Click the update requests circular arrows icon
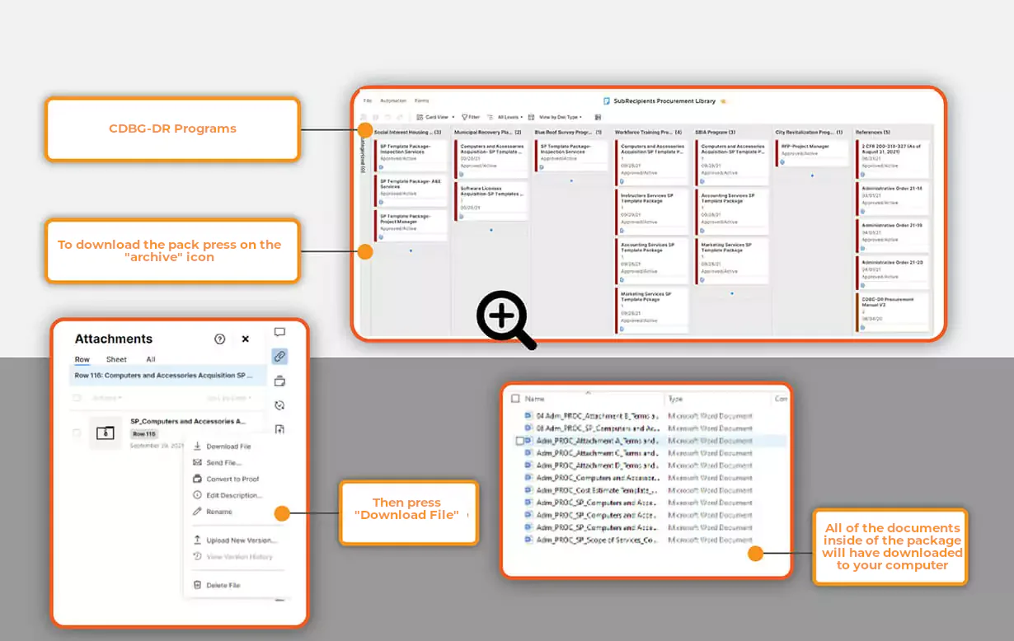Image resolution: width=1014 pixels, height=641 pixels. coord(279,405)
